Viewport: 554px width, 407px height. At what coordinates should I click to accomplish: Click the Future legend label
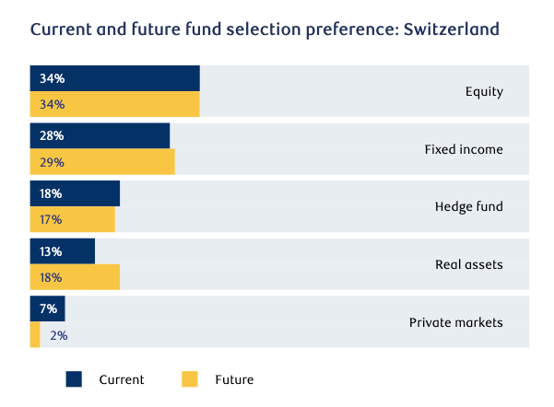click(x=234, y=379)
